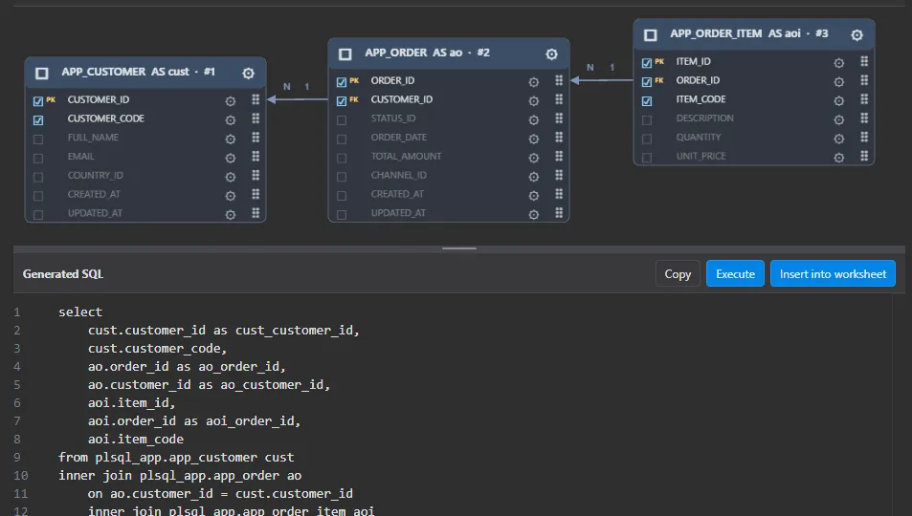Click SQL line 'cust.customer_code,'
Screen dimensions: 912x516
point(157,348)
